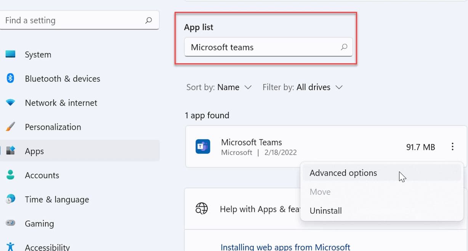Click the Gaming controller icon
This screenshot has width=468, height=251.
[11, 224]
